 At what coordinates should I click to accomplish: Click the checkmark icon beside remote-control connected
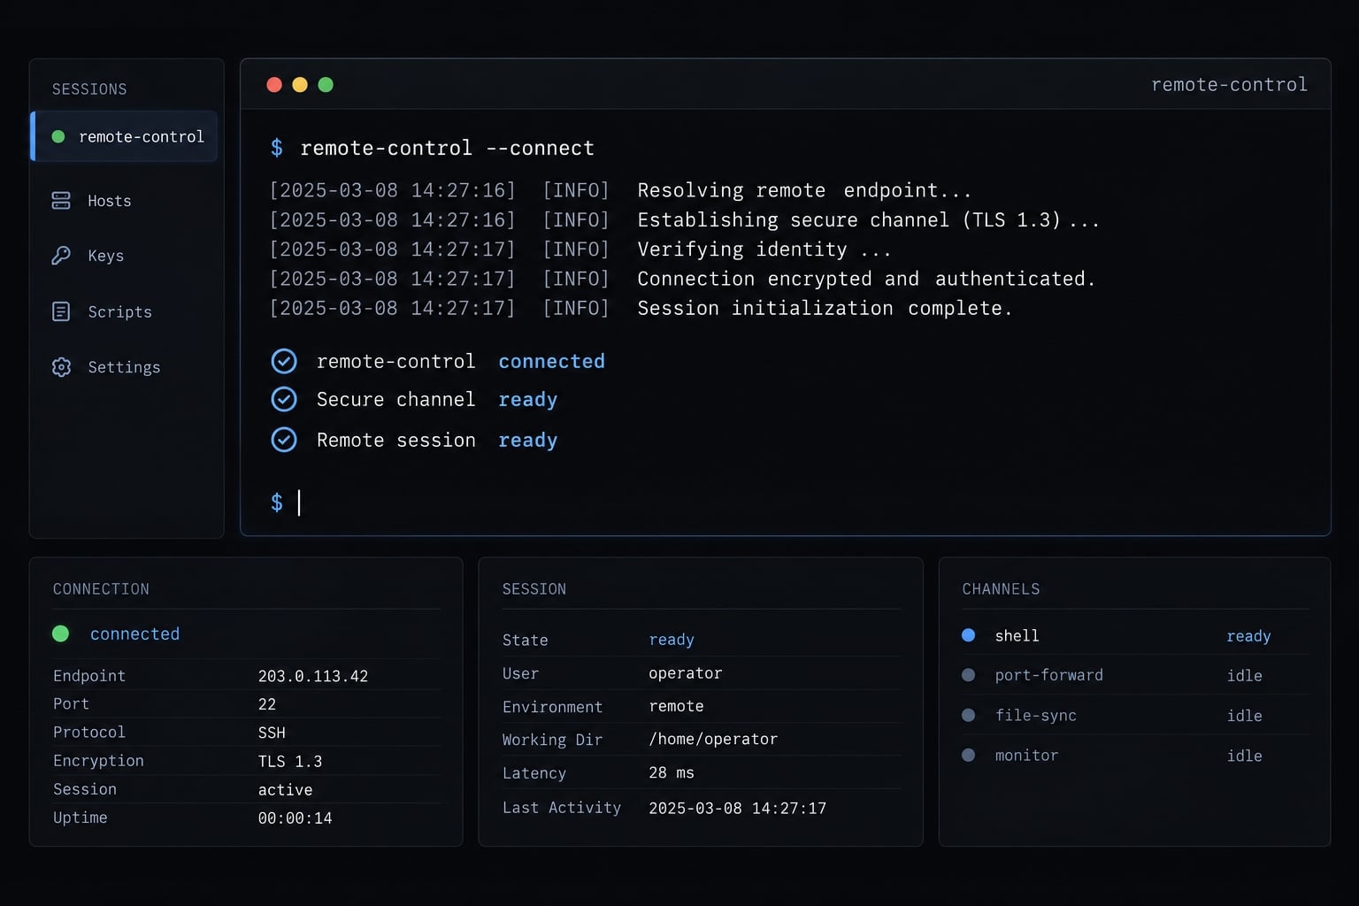pos(284,361)
